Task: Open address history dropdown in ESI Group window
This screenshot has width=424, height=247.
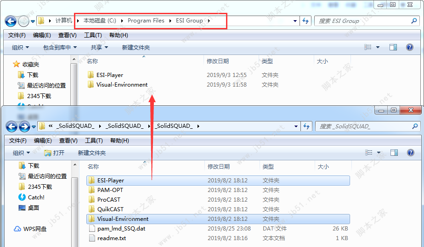Action: [x=295, y=21]
